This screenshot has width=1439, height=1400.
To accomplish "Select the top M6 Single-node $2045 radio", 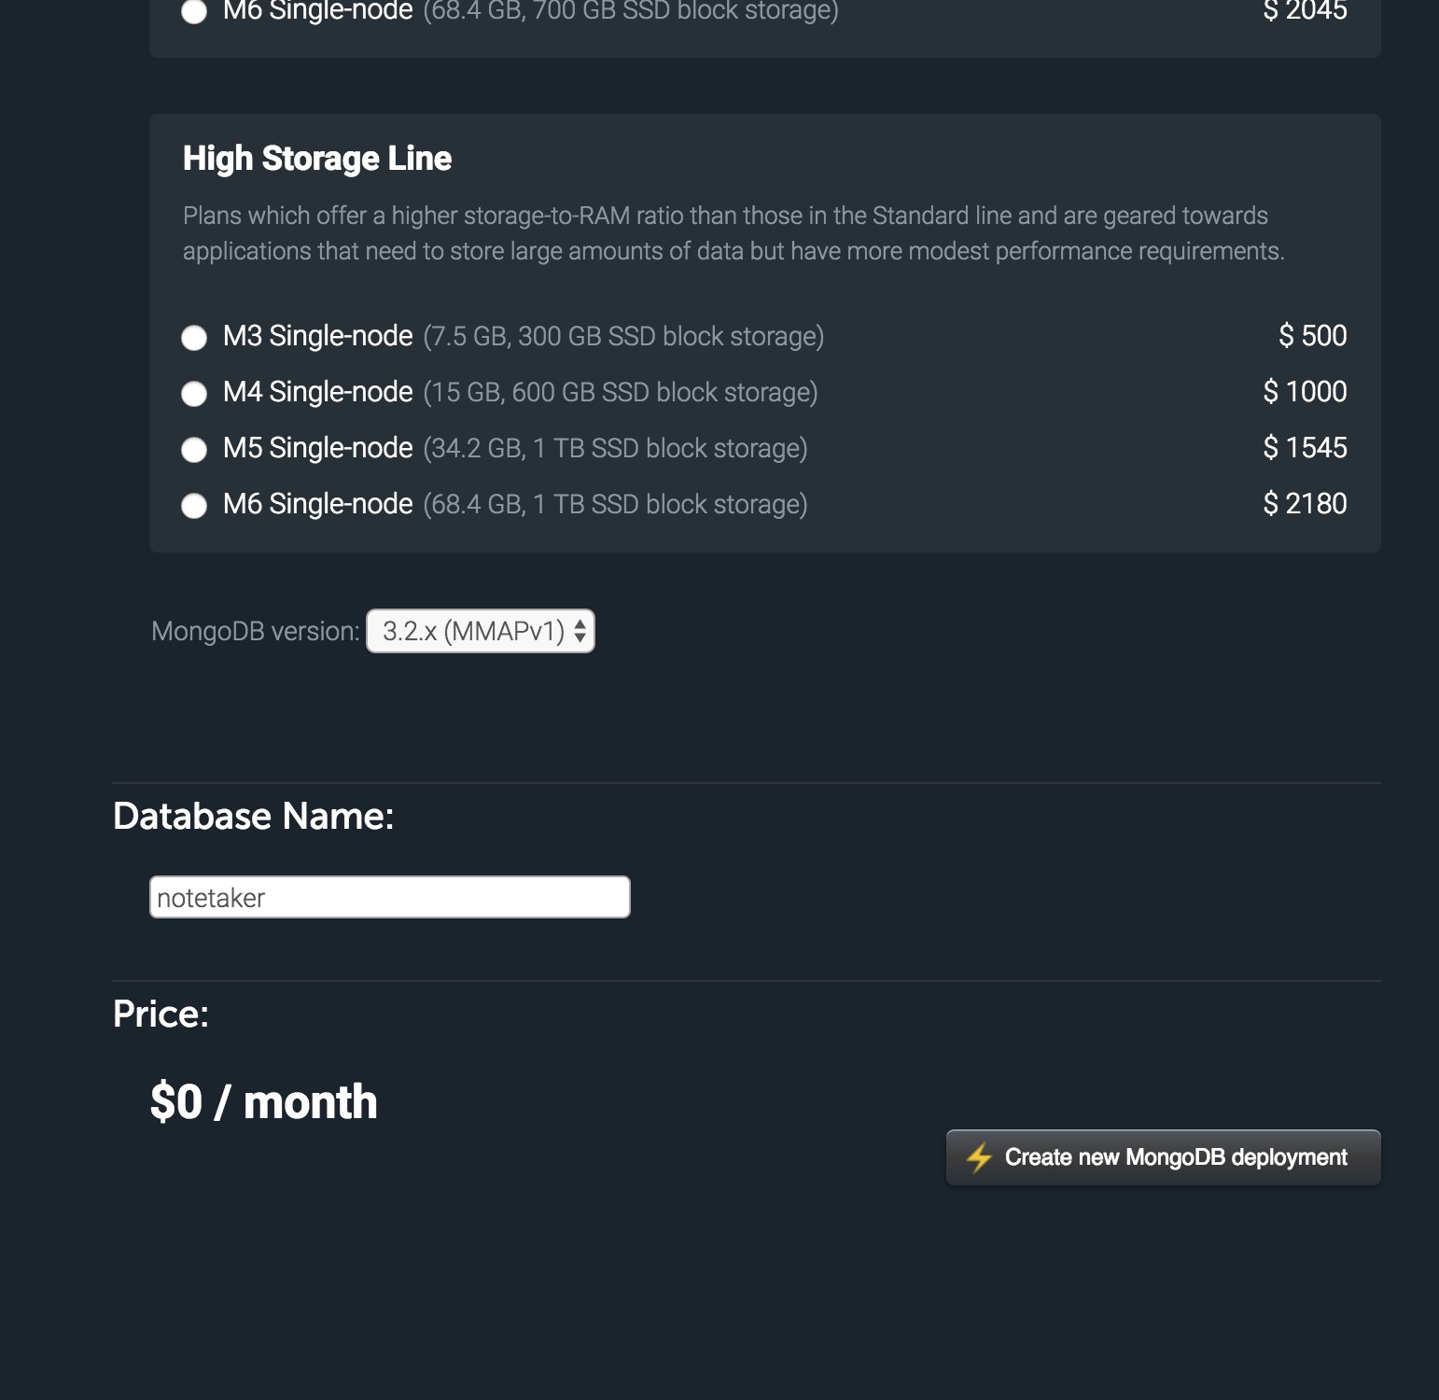I will (x=194, y=11).
